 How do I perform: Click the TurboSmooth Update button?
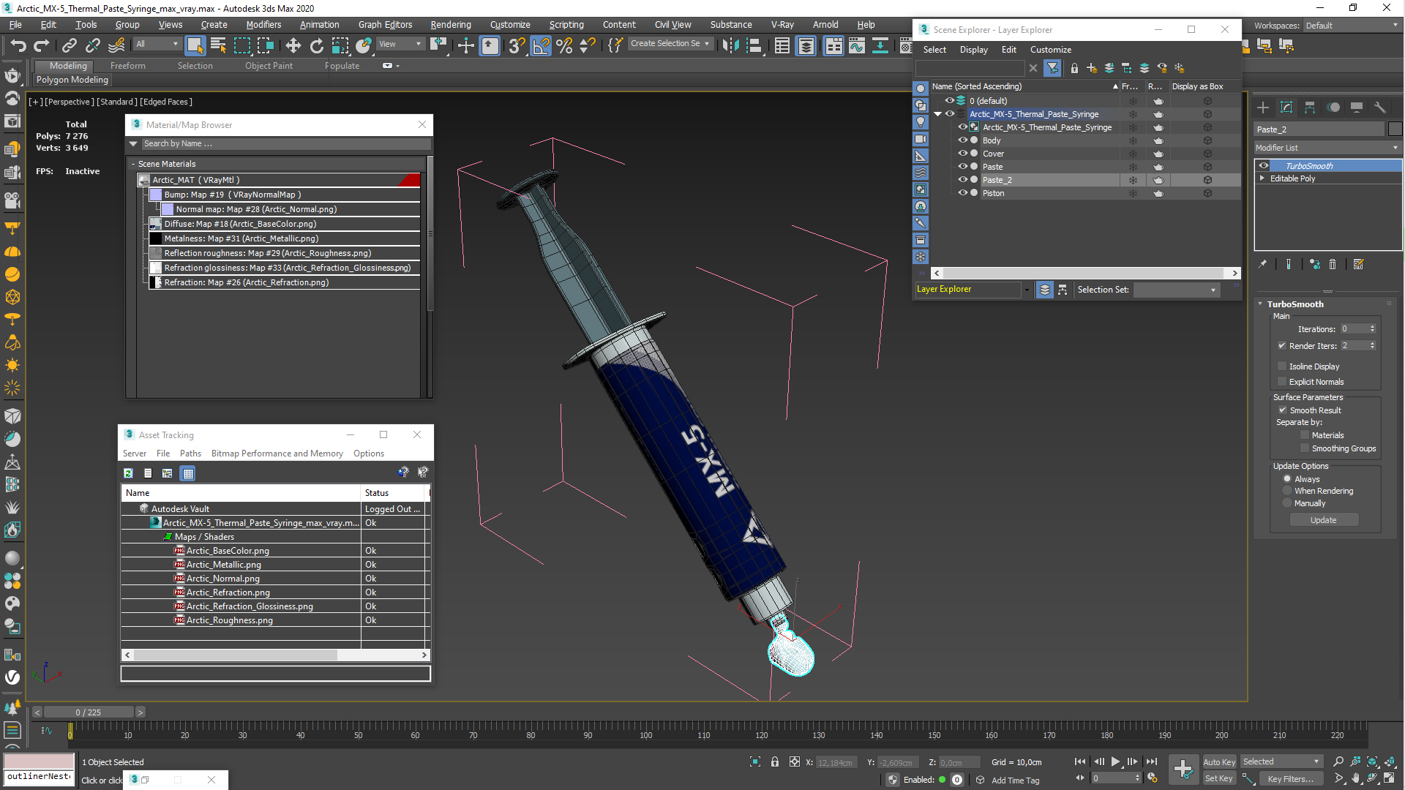[1323, 520]
